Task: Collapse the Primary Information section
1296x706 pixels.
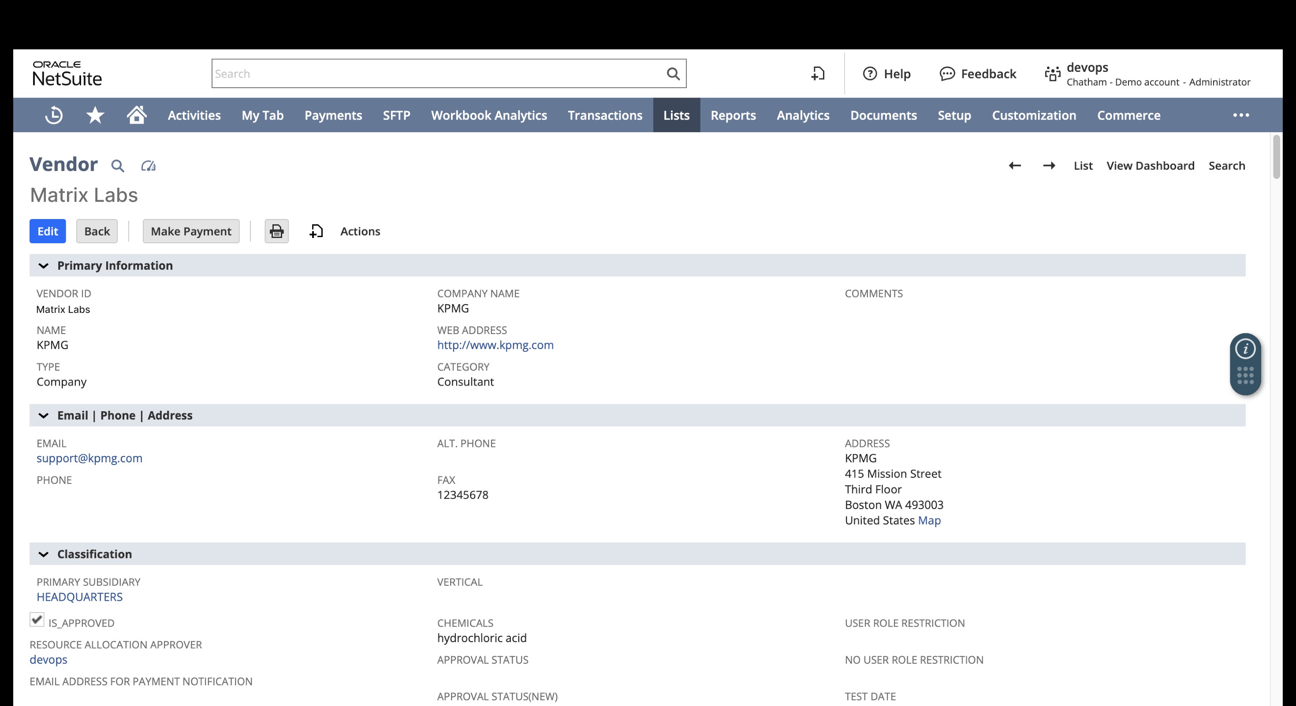Action: [44, 266]
